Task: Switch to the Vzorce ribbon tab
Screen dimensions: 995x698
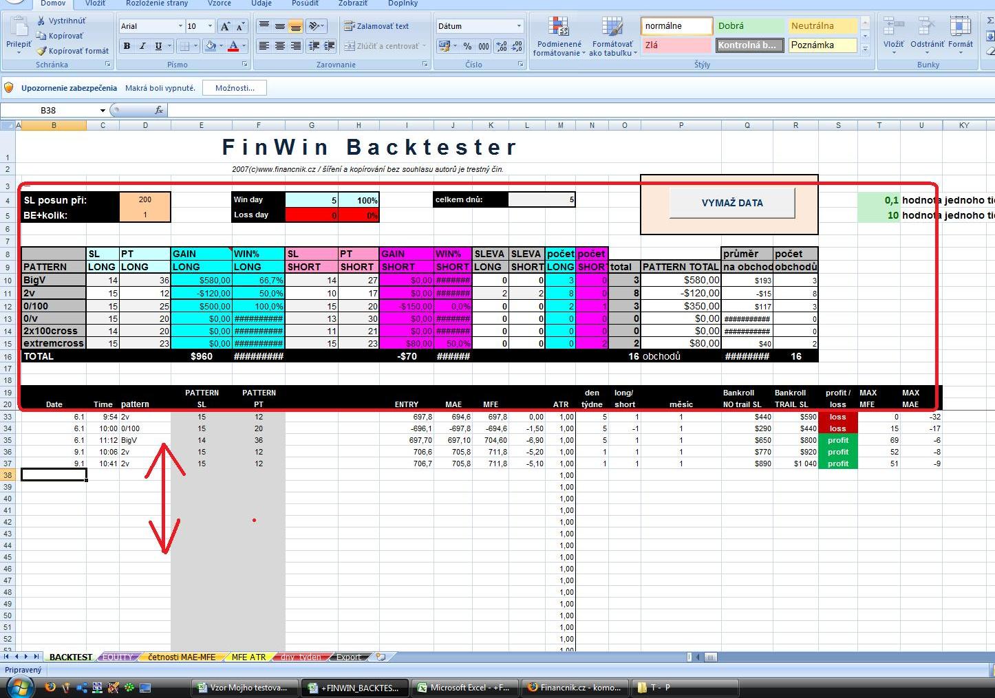Action: 220,3
